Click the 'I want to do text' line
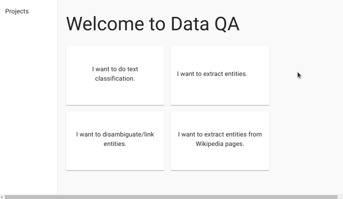 [x=115, y=69]
